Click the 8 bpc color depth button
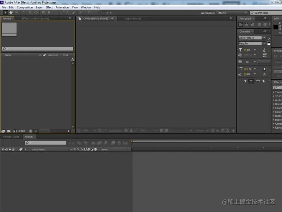 click(x=22, y=131)
